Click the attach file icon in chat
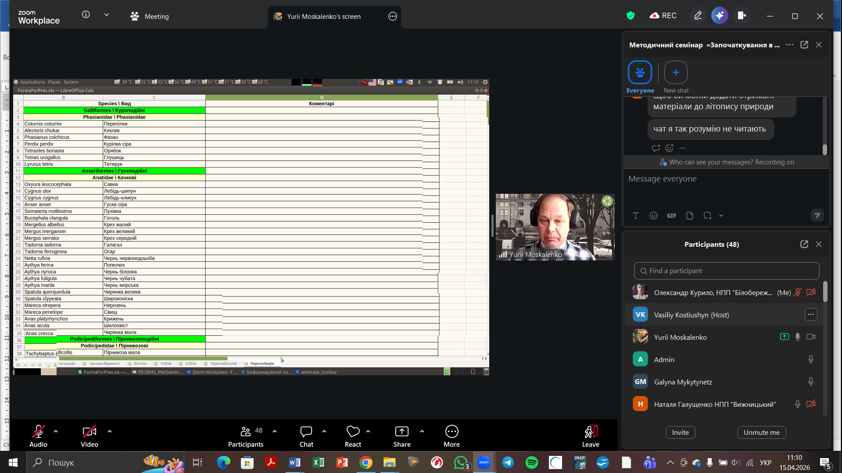The width and height of the screenshot is (842, 473). click(689, 216)
